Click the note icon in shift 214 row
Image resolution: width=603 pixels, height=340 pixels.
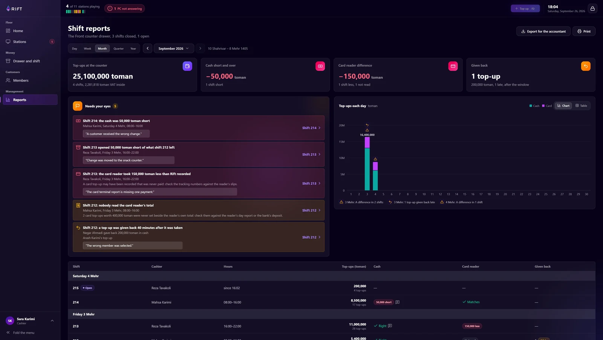397,302
